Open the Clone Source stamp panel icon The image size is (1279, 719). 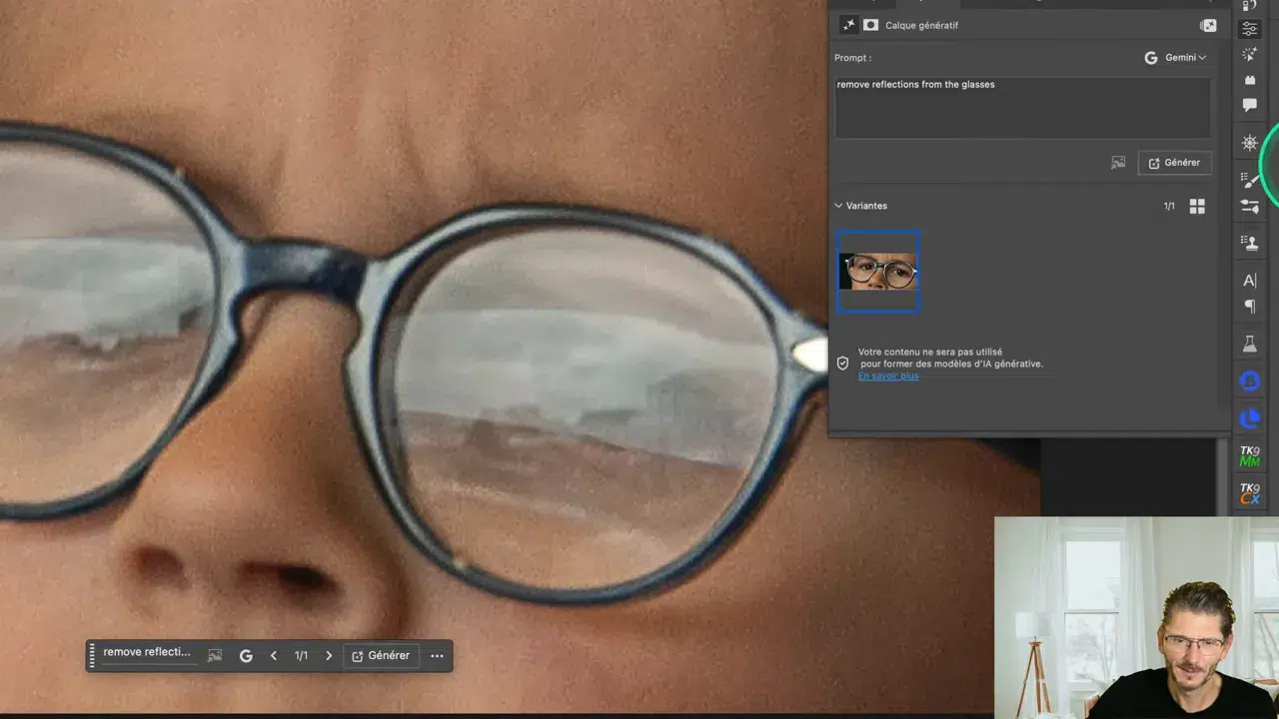(1249, 242)
